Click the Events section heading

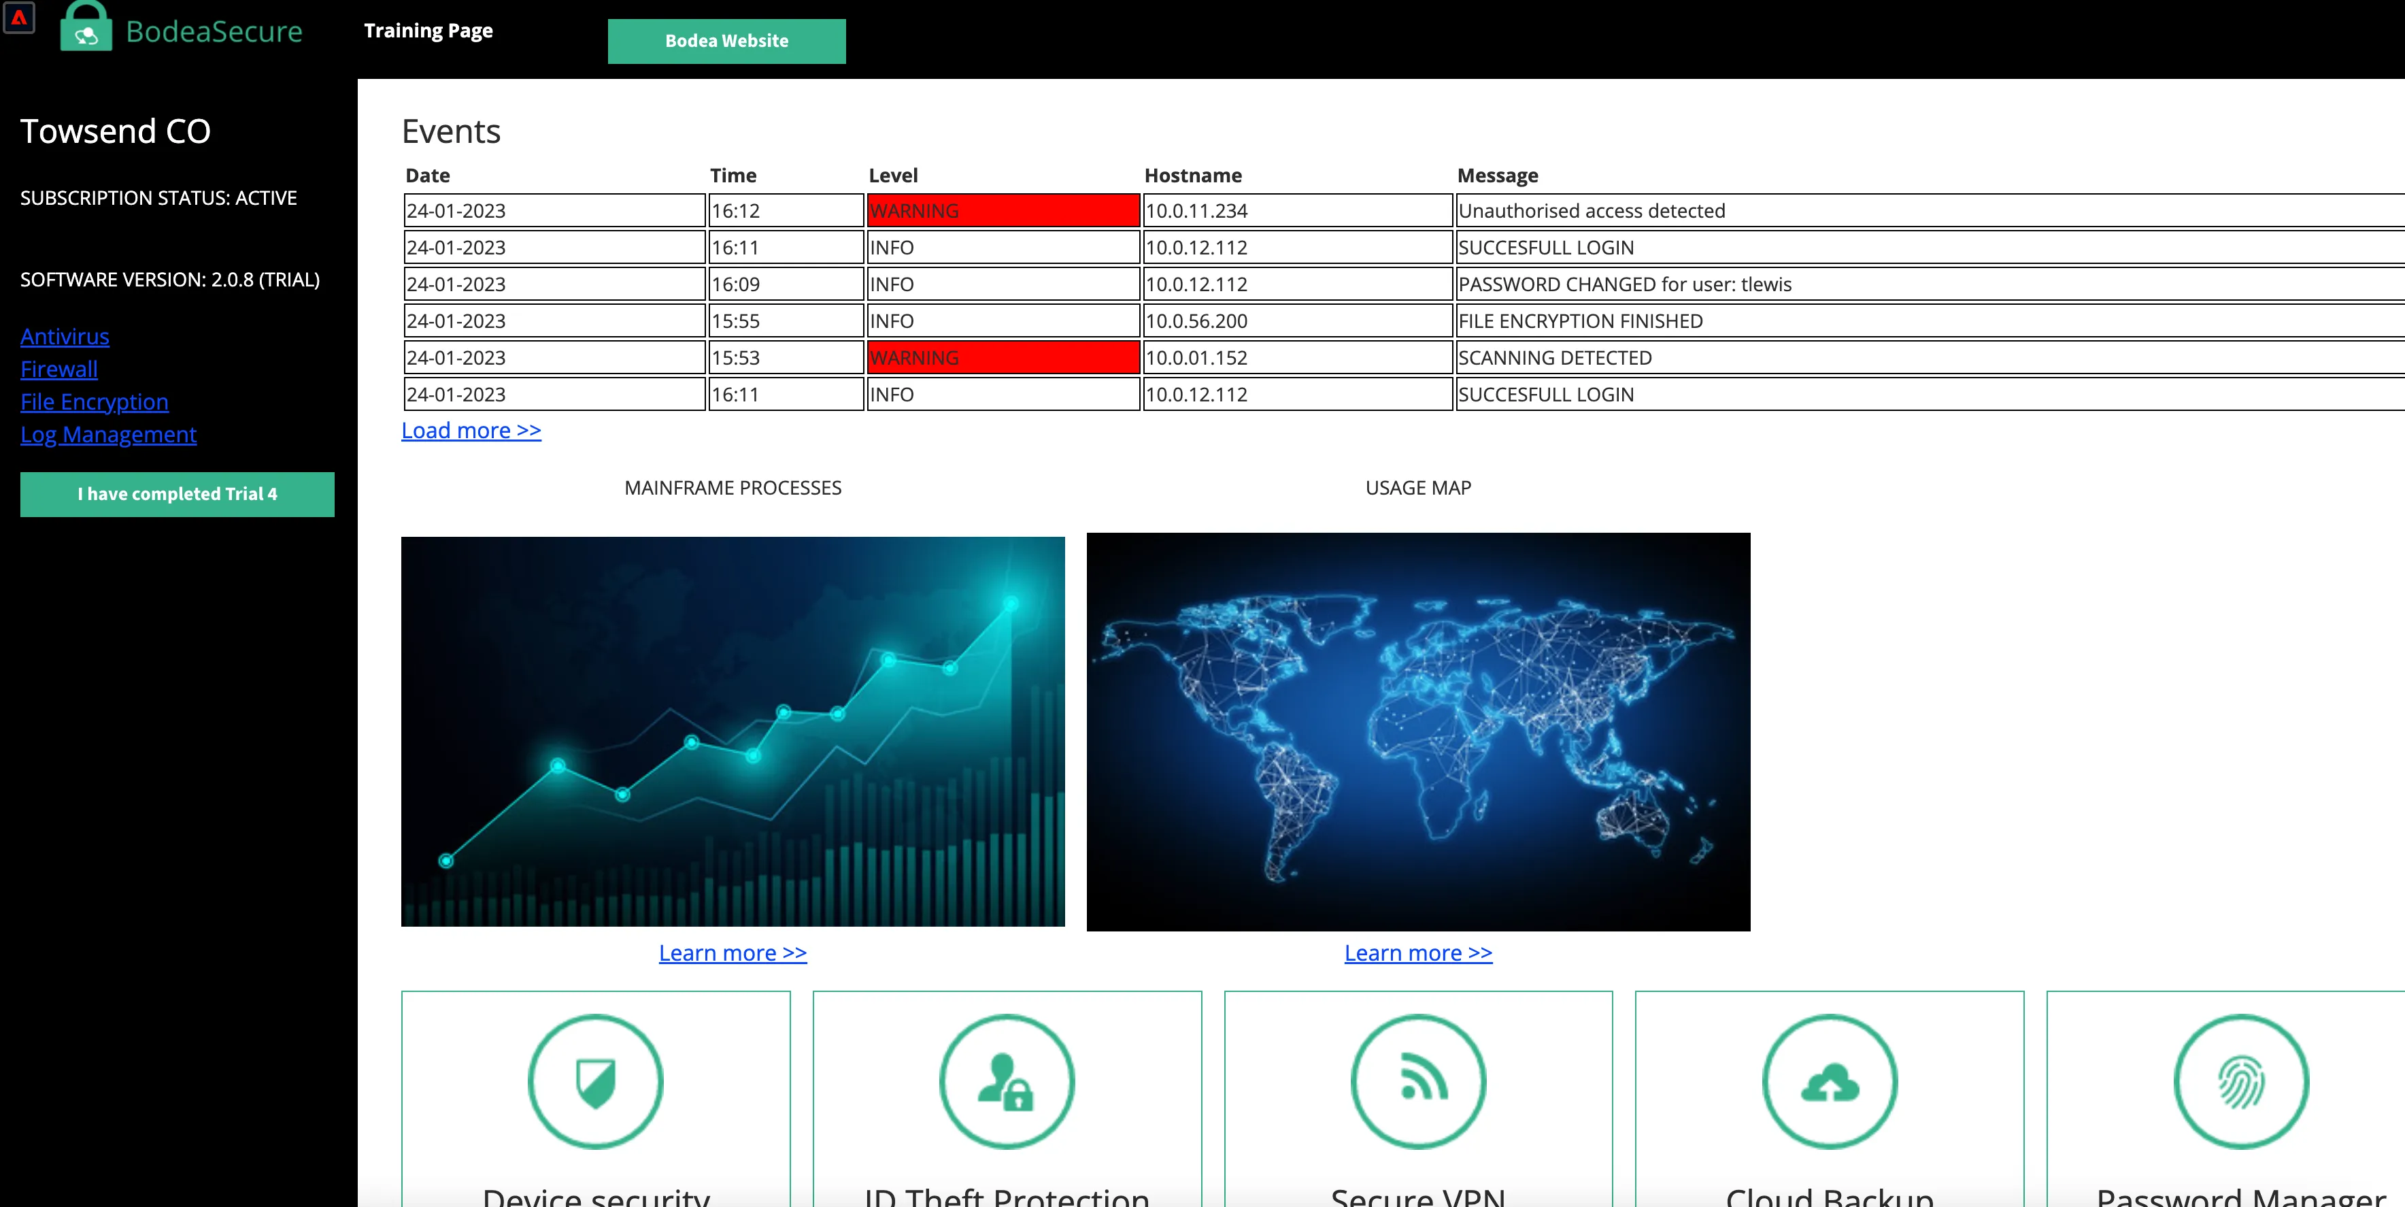pos(451,132)
